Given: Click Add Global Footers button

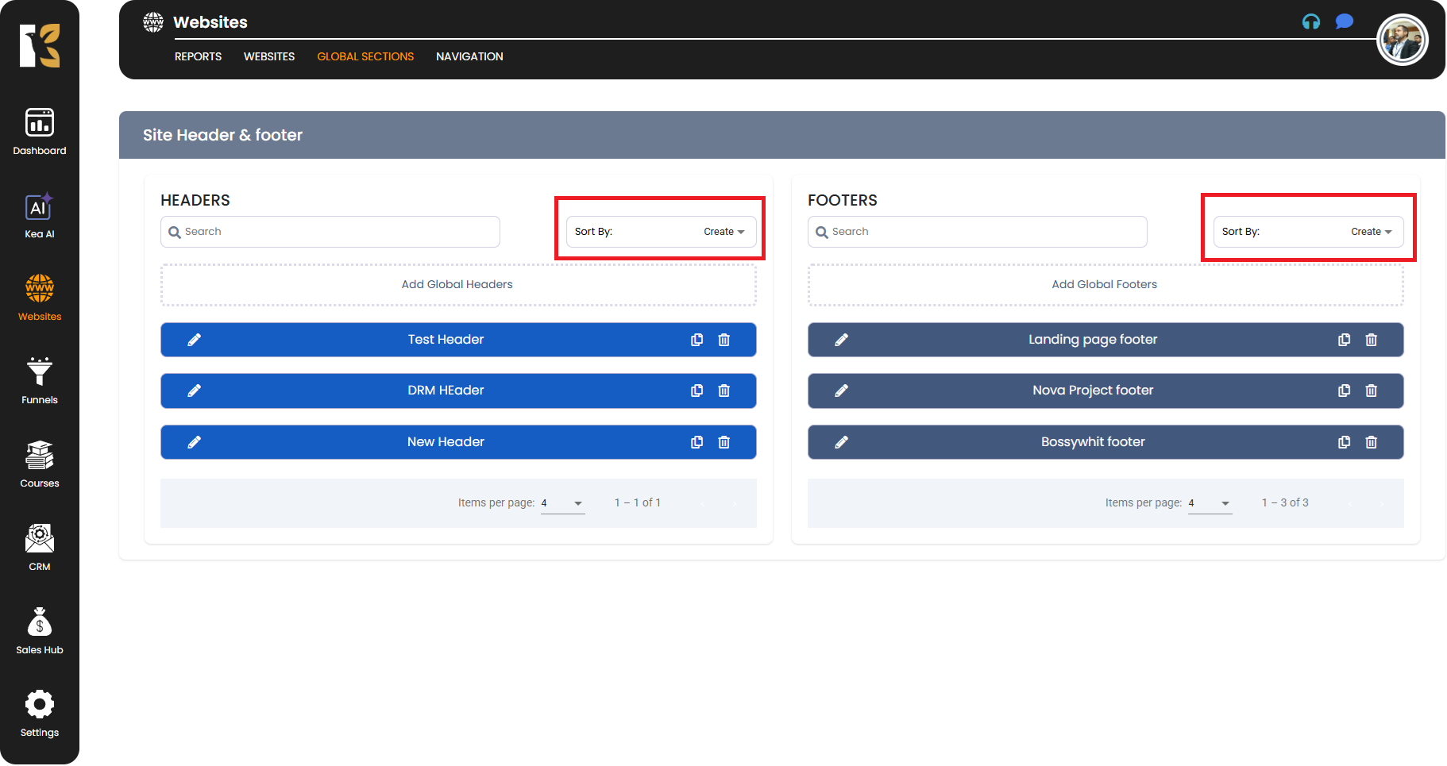Looking at the screenshot, I should (1105, 284).
